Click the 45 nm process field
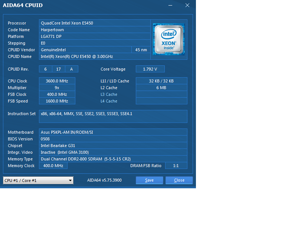 point(141,50)
